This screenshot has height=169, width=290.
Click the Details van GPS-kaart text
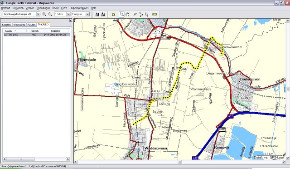(269, 157)
